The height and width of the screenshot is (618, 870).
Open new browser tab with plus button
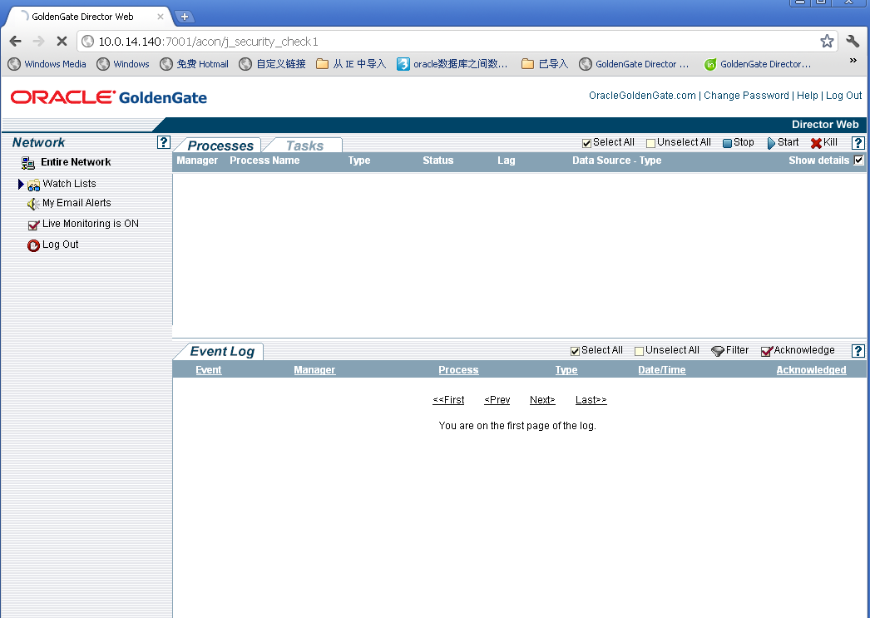click(184, 17)
